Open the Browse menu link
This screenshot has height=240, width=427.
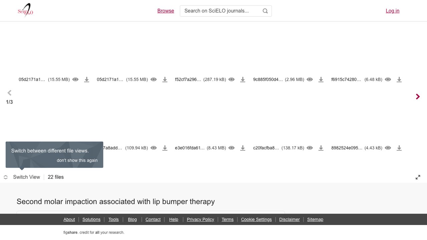[166, 11]
